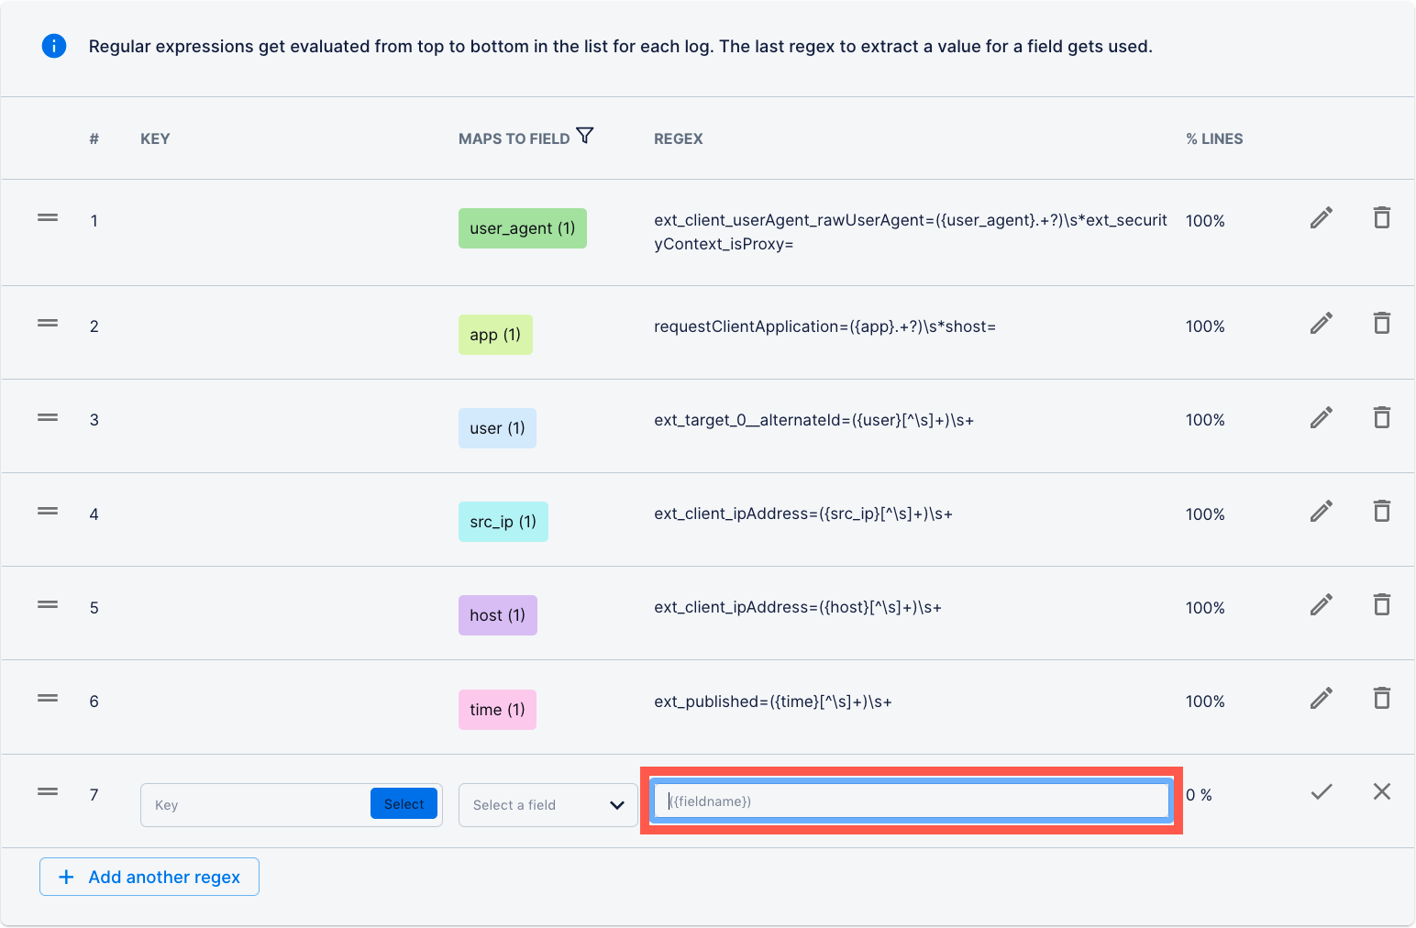The height and width of the screenshot is (928, 1416).
Task: Click the green user_agent field tag
Action: coord(522,227)
